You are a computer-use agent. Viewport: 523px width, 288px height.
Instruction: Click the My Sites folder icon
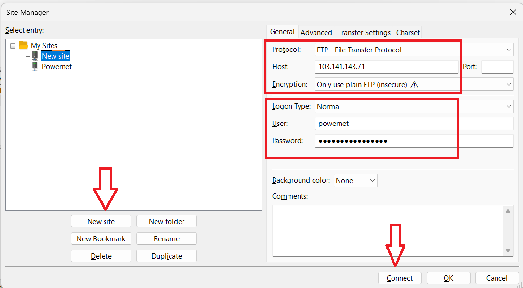(x=23, y=45)
